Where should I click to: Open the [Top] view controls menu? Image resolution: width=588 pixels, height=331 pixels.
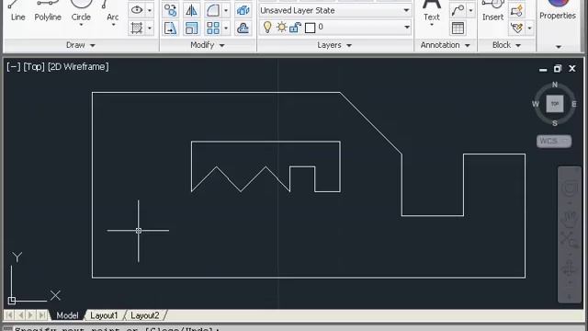[x=34, y=67]
